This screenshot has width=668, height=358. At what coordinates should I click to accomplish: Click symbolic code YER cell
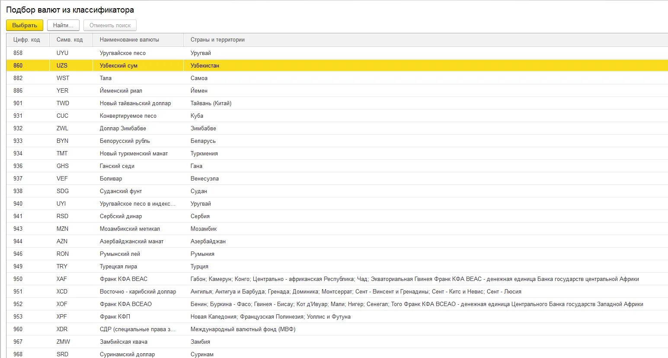pos(71,90)
